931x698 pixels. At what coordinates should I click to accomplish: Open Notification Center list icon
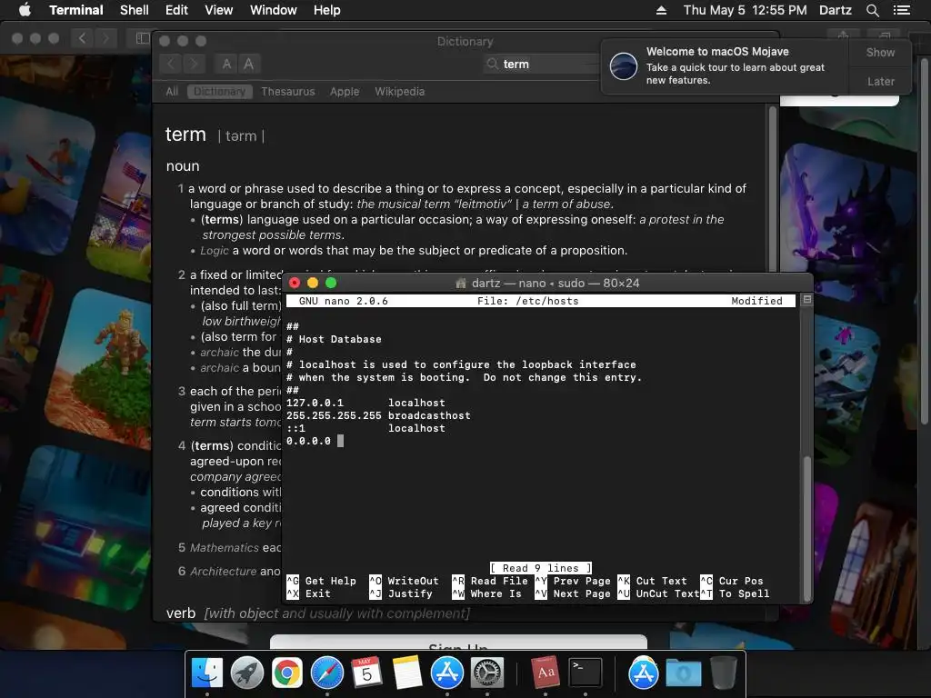901,10
